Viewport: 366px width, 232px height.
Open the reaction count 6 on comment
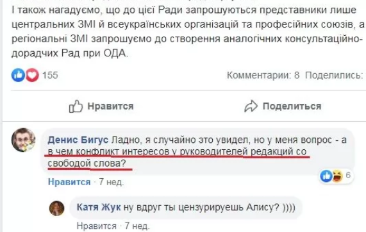click(x=348, y=175)
